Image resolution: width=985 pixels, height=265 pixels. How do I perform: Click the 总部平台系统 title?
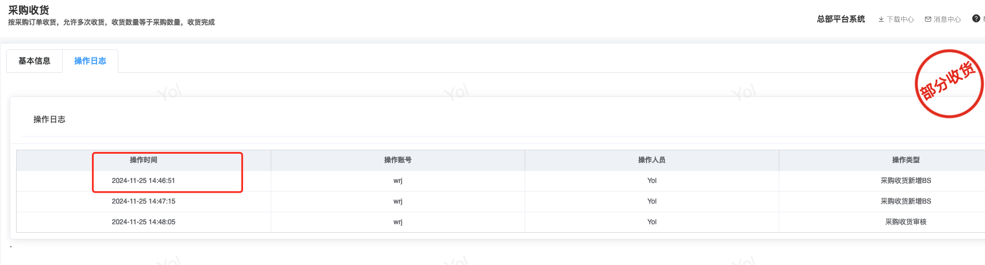pyautogui.click(x=841, y=19)
